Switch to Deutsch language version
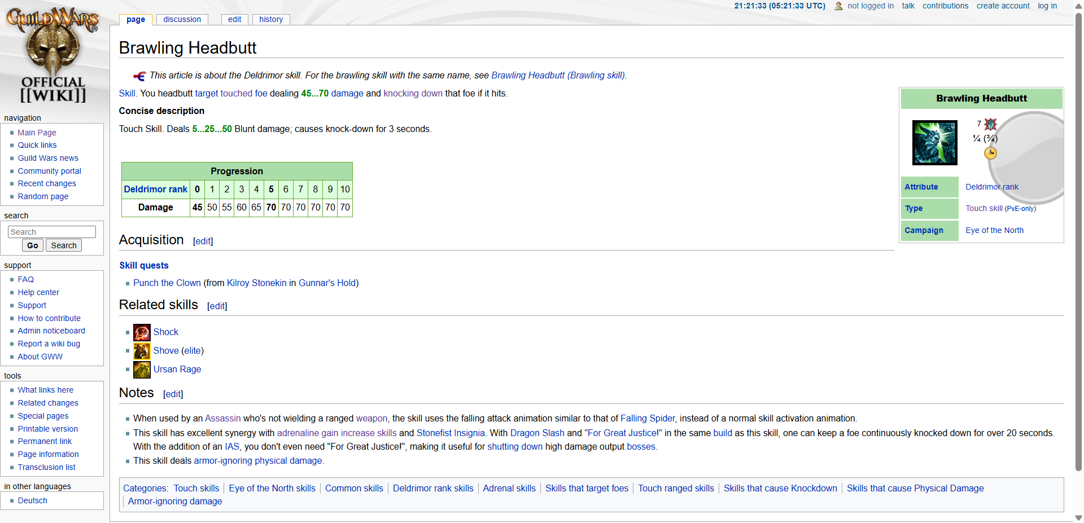Viewport: 1084px width, 523px height. coord(32,500)
